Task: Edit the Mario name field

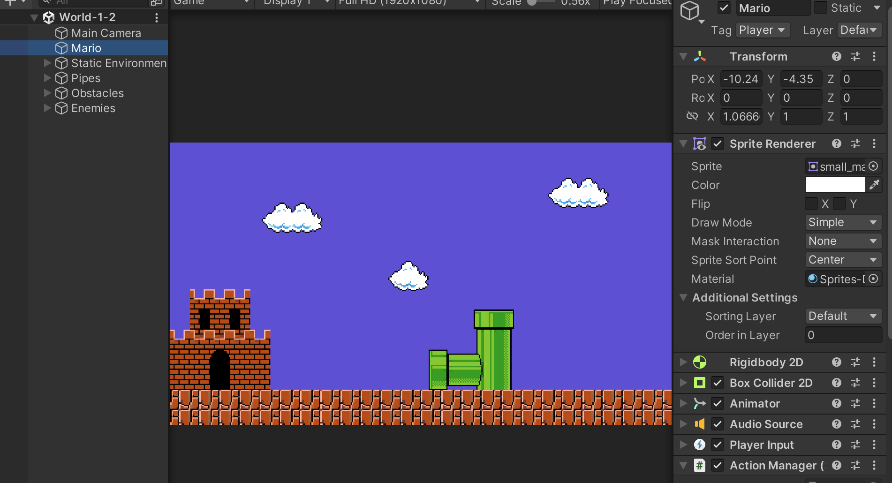Action: [x=773, y=8]
